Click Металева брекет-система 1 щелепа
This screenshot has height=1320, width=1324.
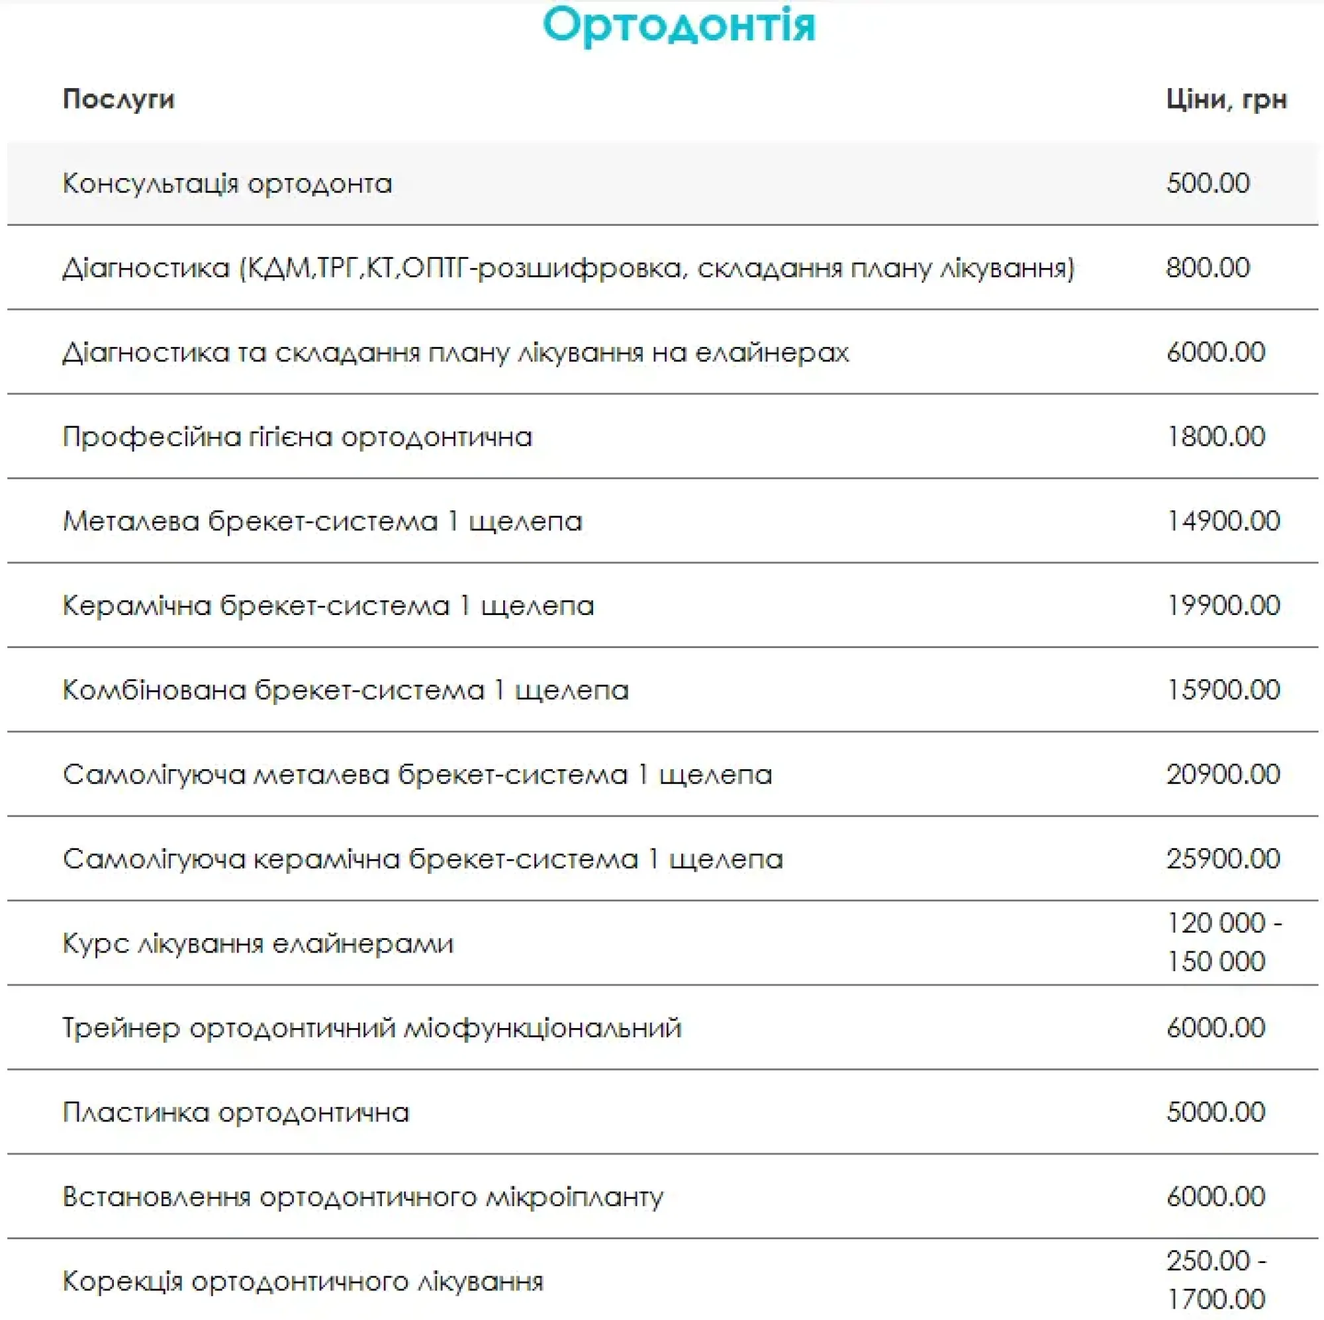point(322,522)
